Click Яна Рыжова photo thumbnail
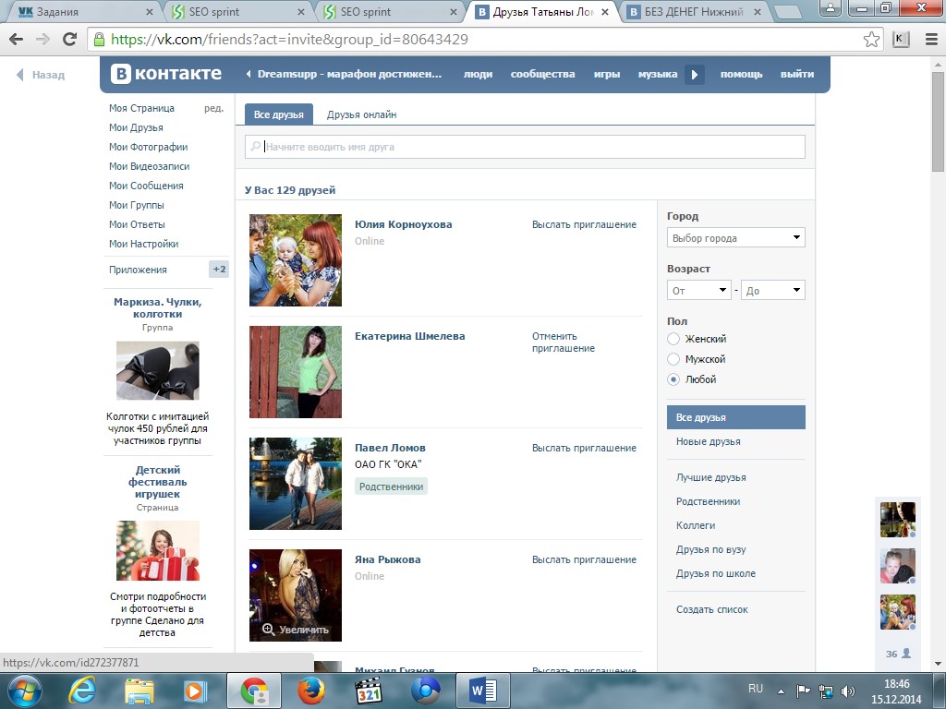 296,595
